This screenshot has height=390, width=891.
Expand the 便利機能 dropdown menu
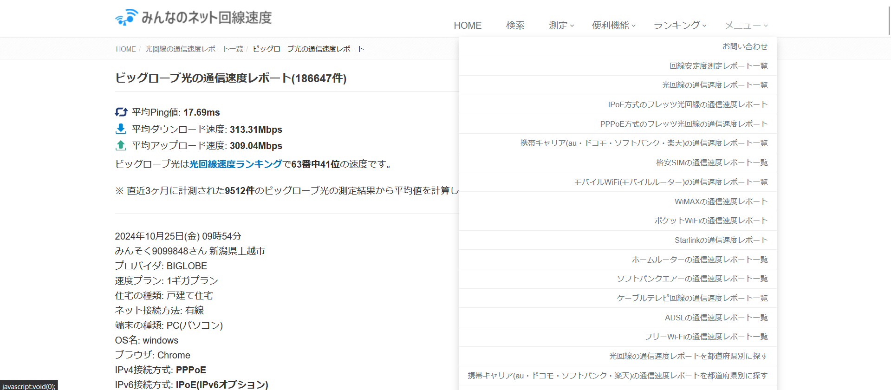click(613, 26)
